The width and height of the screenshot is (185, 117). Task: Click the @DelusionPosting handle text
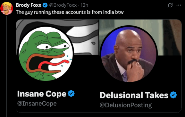(126, 105)
